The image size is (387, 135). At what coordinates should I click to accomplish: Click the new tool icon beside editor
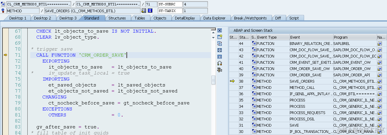pyautogui.click(x=220, y=37)
